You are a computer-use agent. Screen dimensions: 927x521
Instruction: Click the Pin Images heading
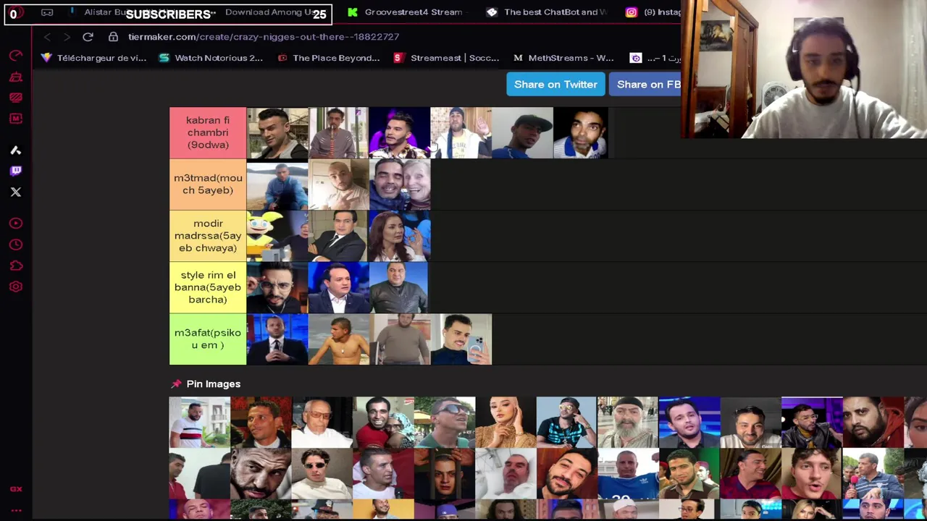tap(213, 384)
